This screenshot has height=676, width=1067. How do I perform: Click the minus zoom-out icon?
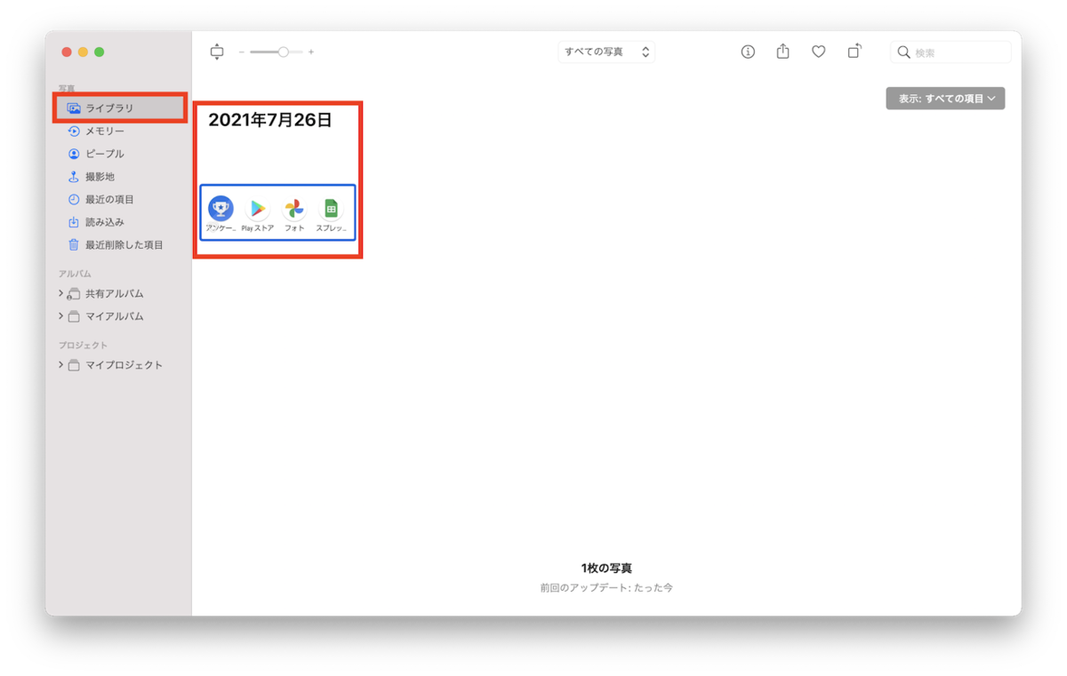tap(242, 52)
